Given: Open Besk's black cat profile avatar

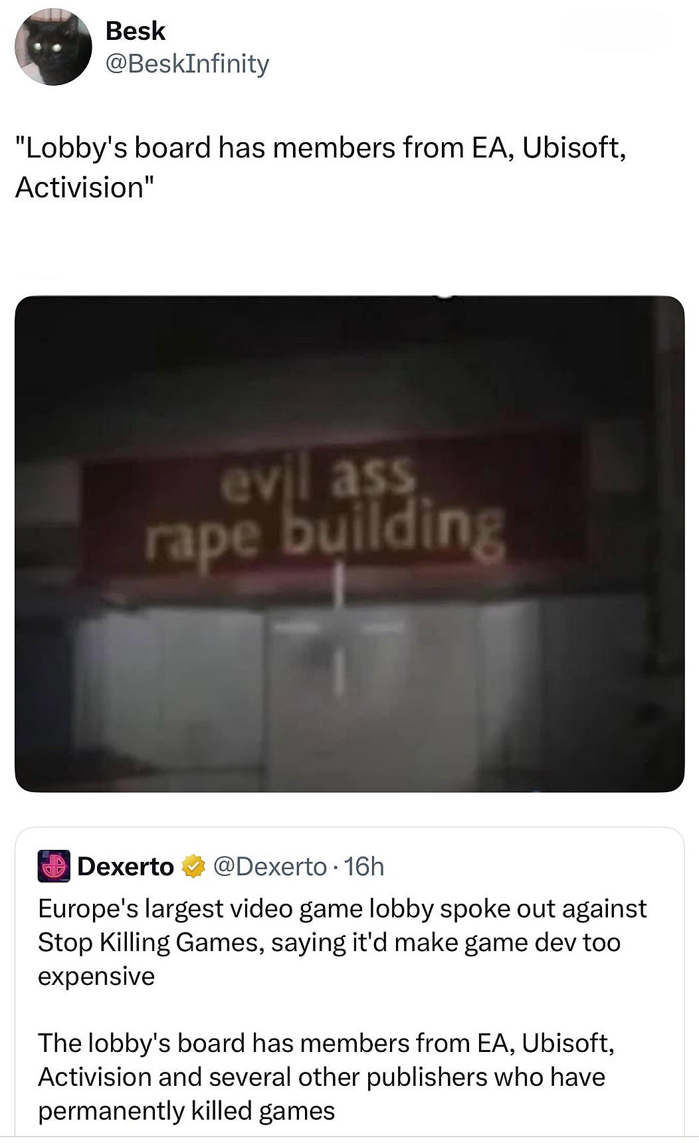Looking at the screenshot, I should pyautogui.click(x=53, y=48).
